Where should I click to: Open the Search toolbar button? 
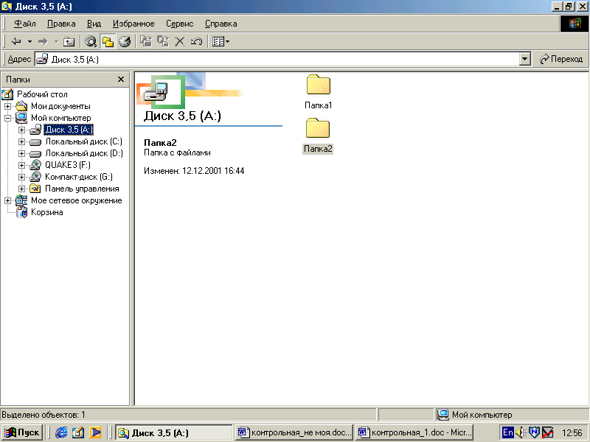90,41
